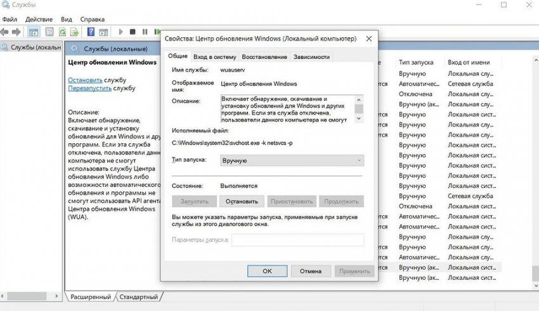Open Help via blue question-mark icon
Viewport: 539px width, 311px height.
(x=91, y=31)
